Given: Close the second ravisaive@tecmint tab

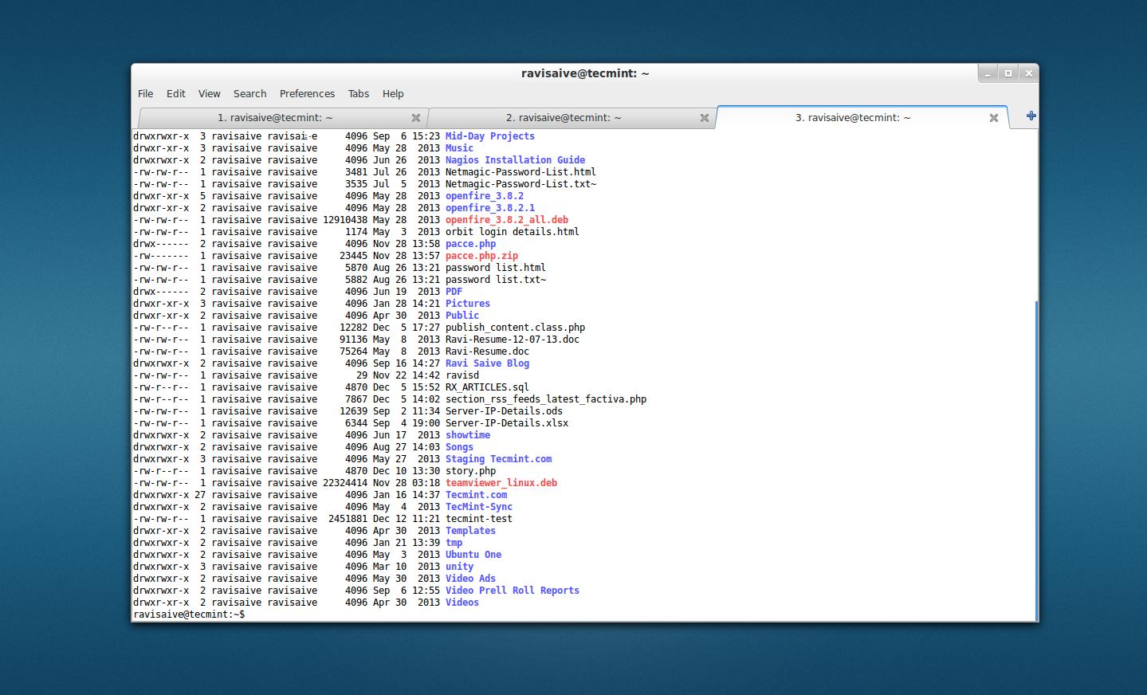Looking at the screenshot, I should [x=705, y=117].
